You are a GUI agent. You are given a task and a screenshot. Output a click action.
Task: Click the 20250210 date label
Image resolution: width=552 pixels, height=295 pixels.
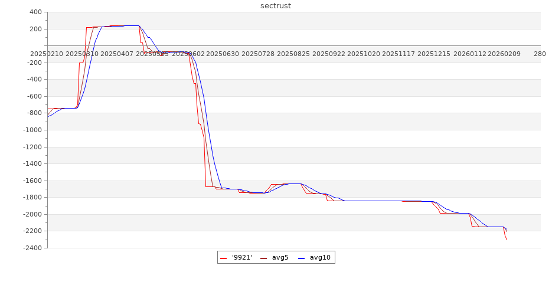[47, 54]
